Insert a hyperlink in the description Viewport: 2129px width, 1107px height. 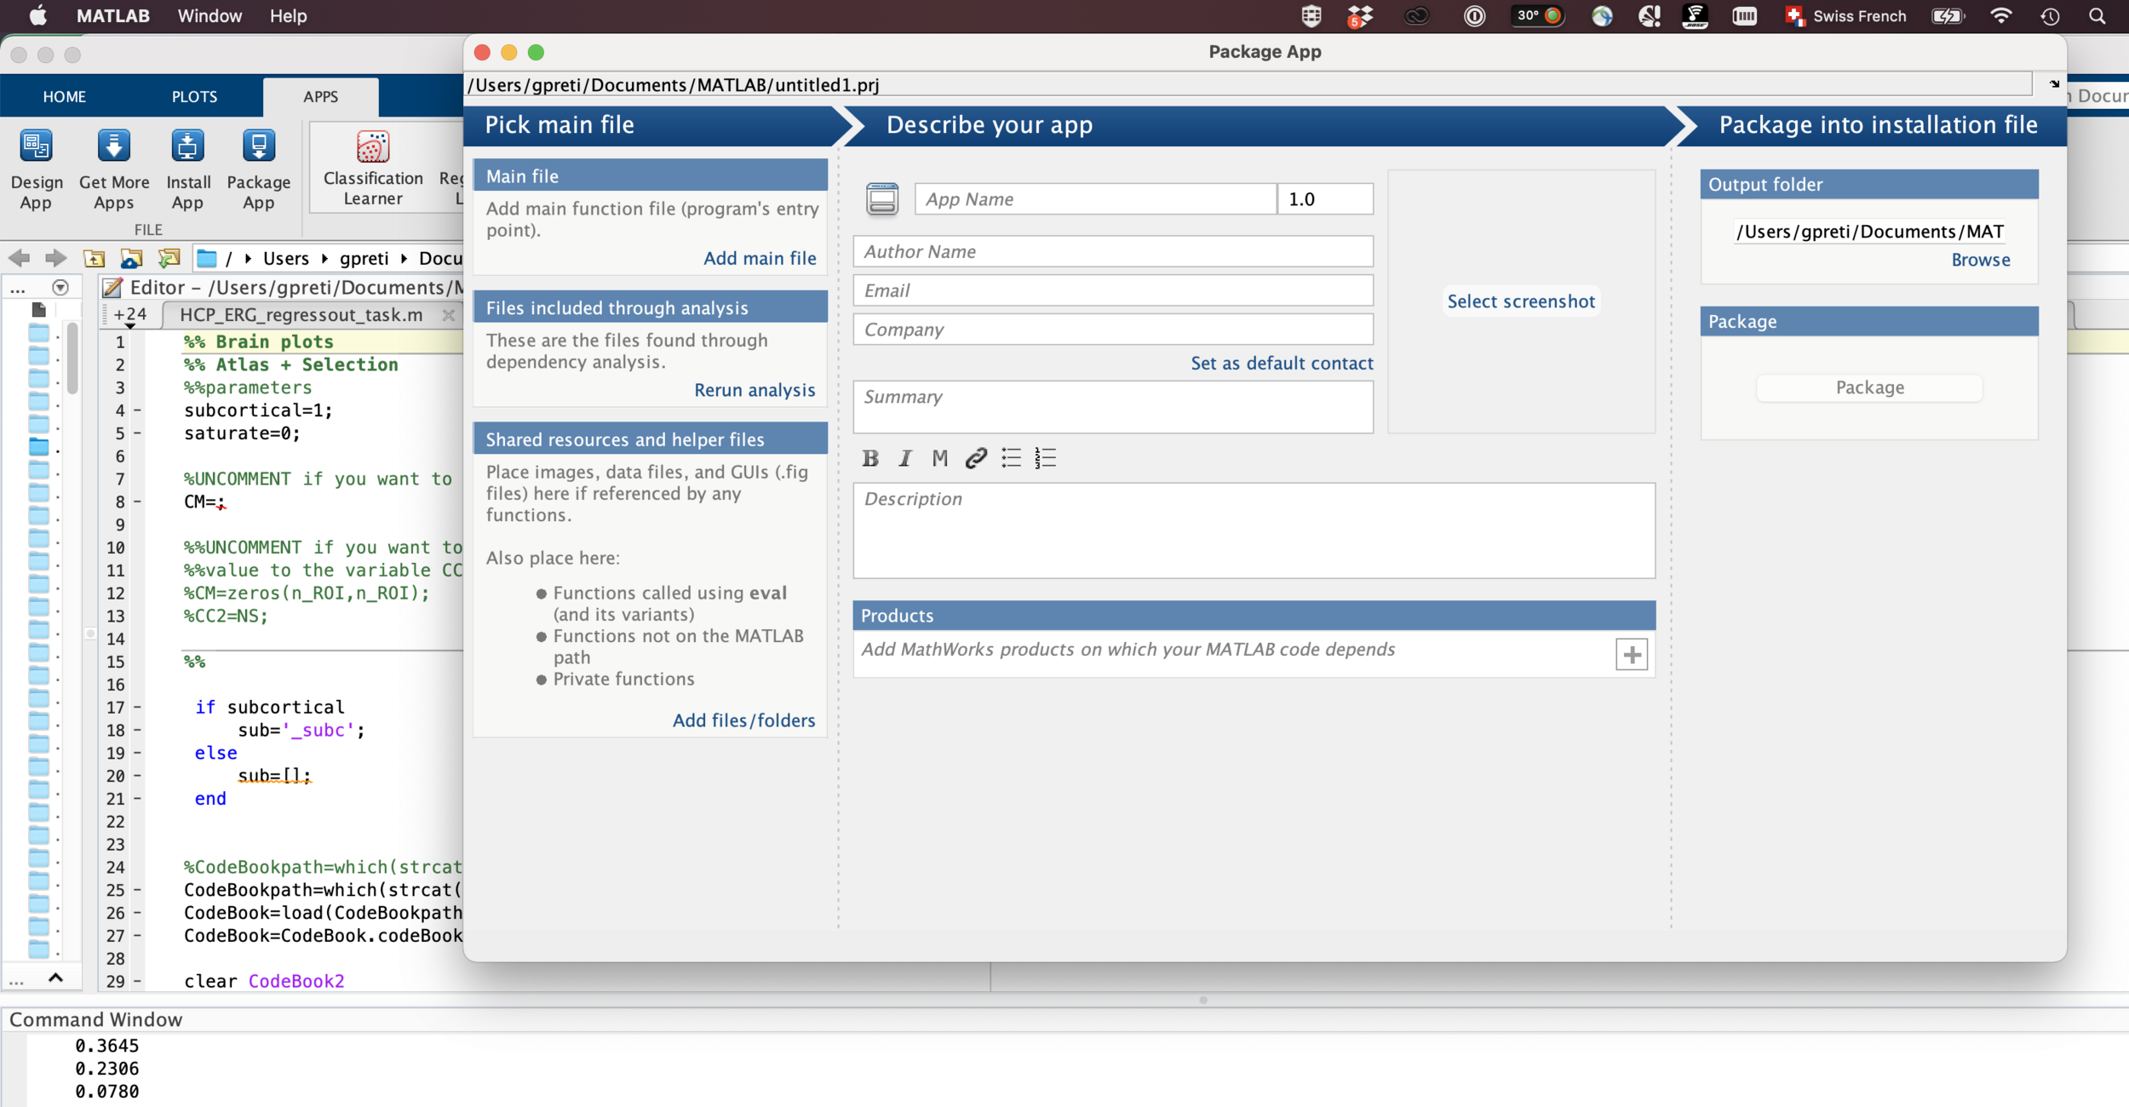click(976, 459)
